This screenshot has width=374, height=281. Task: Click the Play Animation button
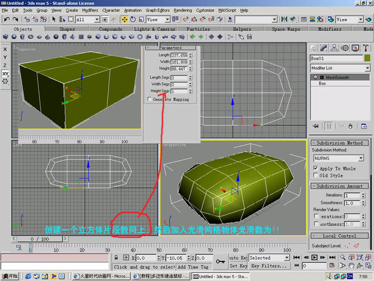(x=314, y=257)
